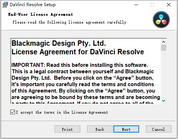Click the installer icon in title bar
178x139 pixels.
click(x=5, y=5)
